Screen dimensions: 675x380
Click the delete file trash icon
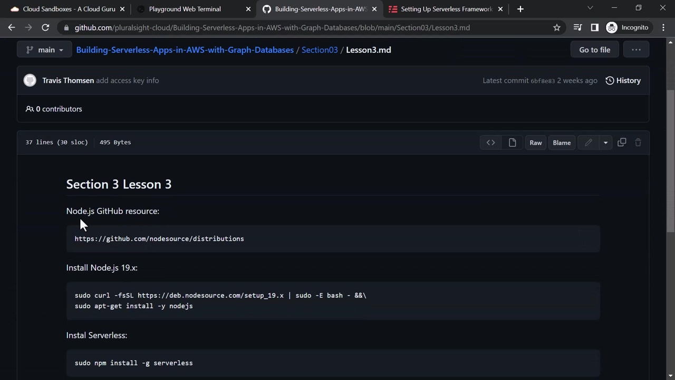(638, 142)
